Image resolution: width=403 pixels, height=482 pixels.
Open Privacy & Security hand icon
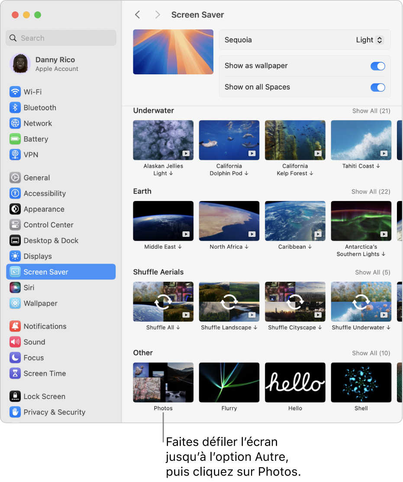tap(15, 412)
